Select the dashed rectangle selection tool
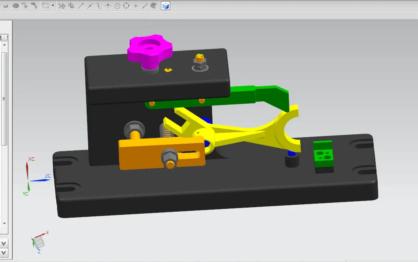418x262 pixels. pos(46,6)
